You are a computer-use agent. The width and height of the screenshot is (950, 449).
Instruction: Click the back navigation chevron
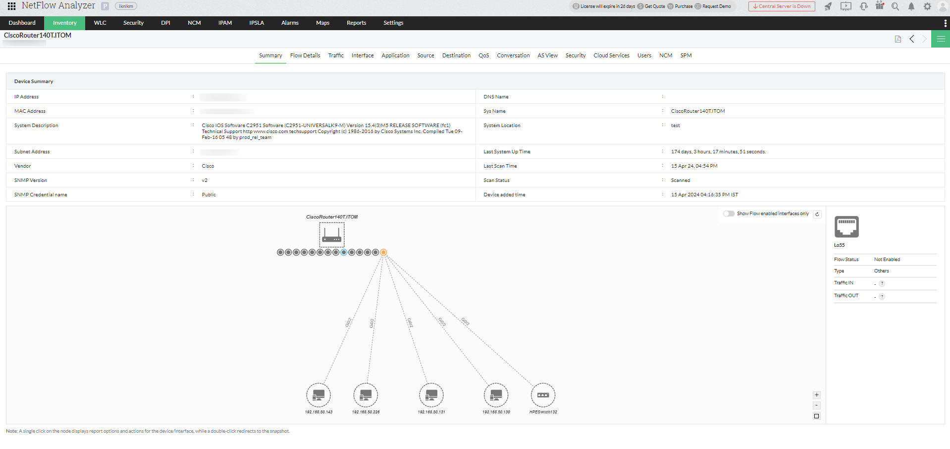(x=911, y=39)
